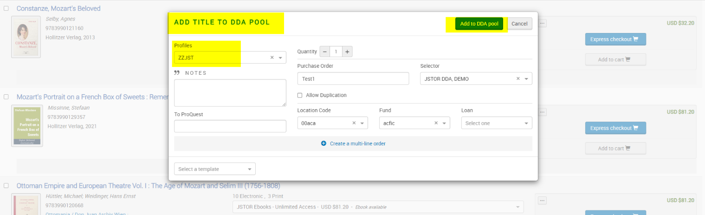Open the Profiles dropdown arrow
This screenshot has height=215, width=705.
[x=280, y=58]
